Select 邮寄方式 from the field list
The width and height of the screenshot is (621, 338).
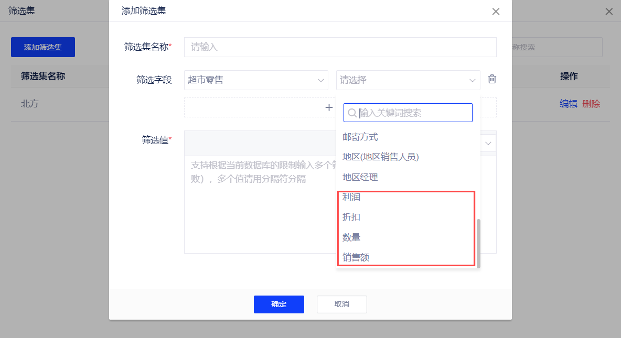(x=360, y=137)
